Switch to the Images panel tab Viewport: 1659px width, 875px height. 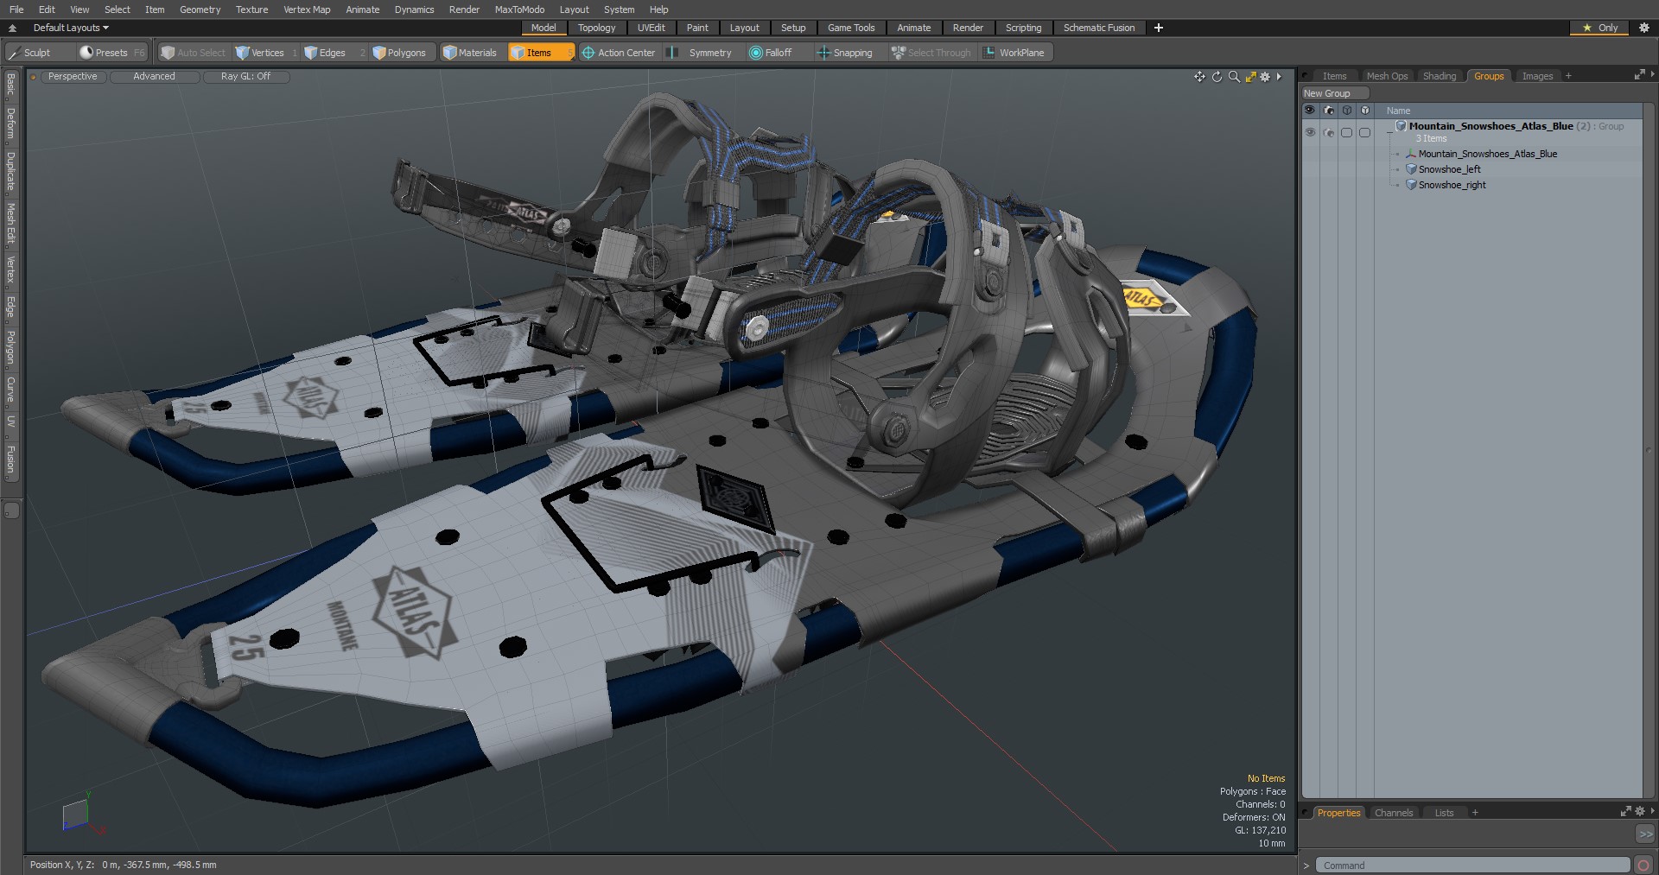[x=1537, y=76]
